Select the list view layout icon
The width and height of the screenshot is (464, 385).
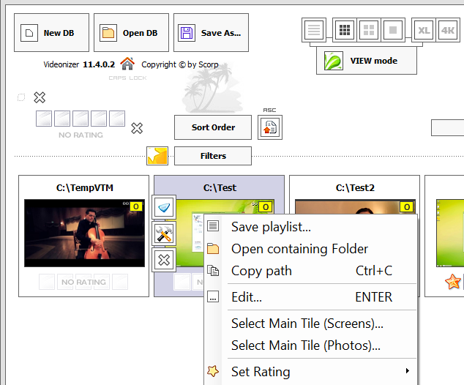(314, 30)
